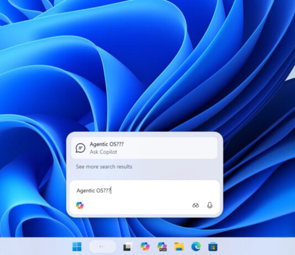The width and height of the screenshot is (295, 255).
Task: Click See more search results
Action: tap(104, 167)
